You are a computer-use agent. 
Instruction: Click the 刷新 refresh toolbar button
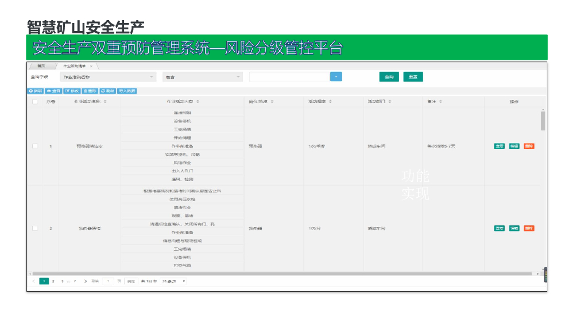(x=107, y=91)
